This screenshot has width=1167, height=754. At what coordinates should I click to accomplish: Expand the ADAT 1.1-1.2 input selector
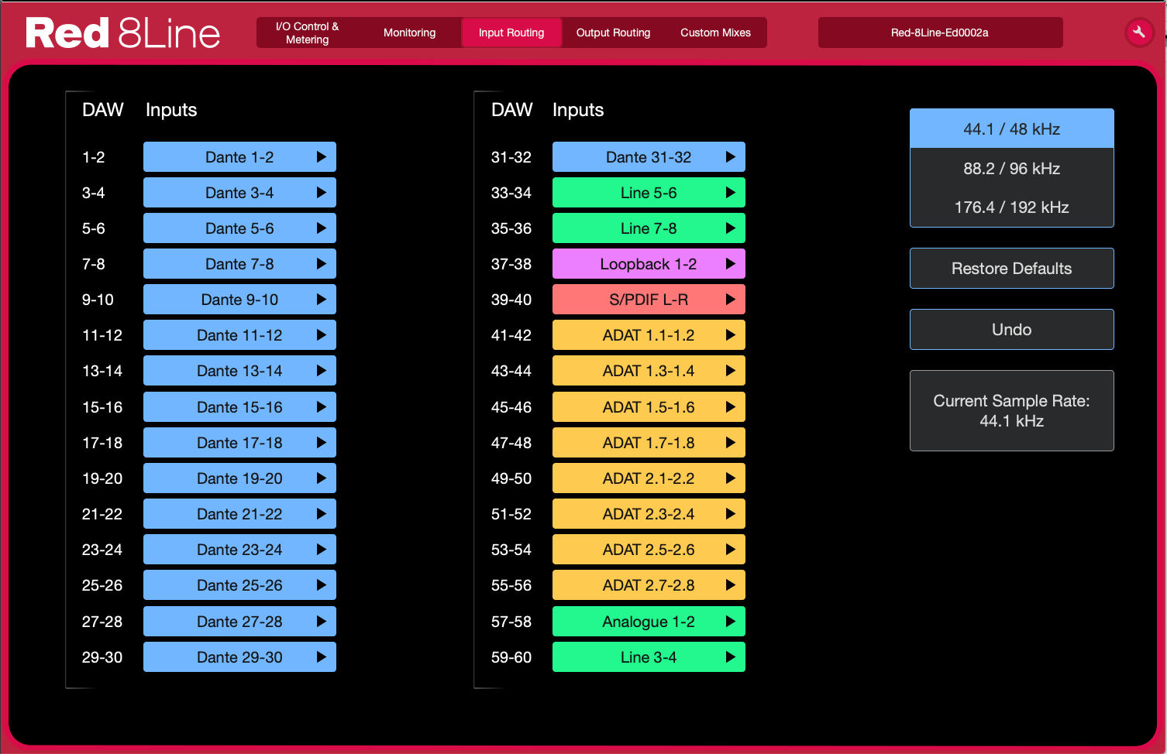point(649,335)
